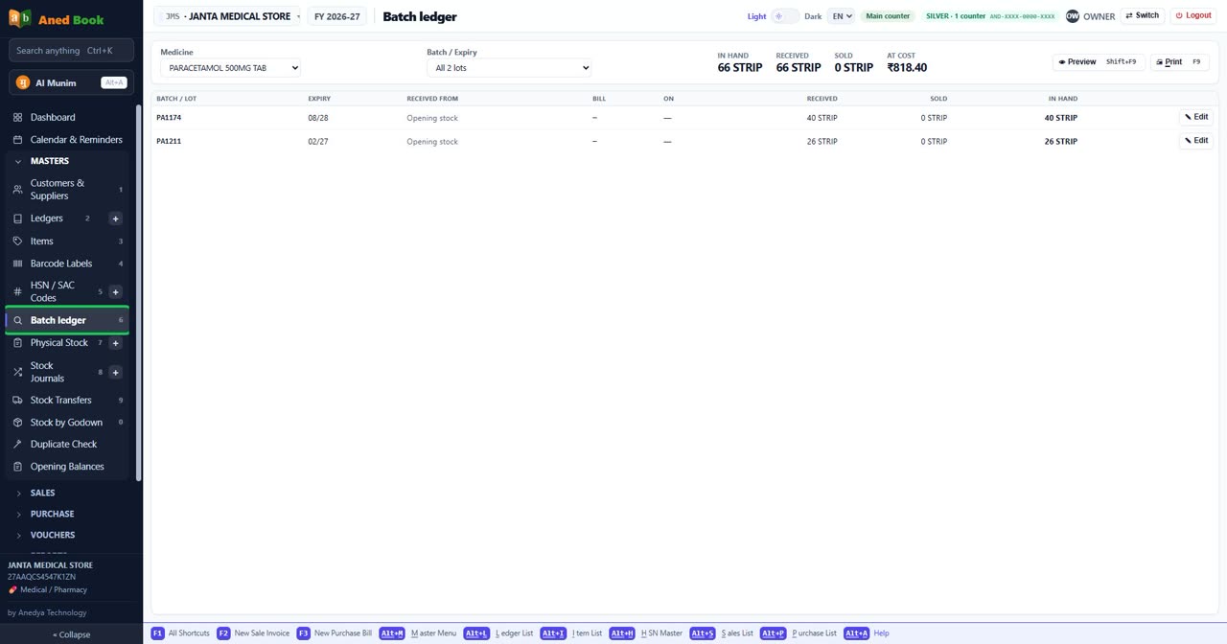Open the Dashboard grid icon
The width and height of the screenshot is (1227, 644).
coord(17,118)
